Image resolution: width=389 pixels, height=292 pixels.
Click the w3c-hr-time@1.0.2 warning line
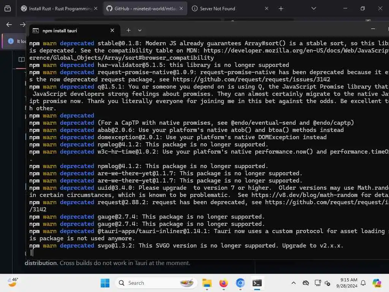[209, 152]
